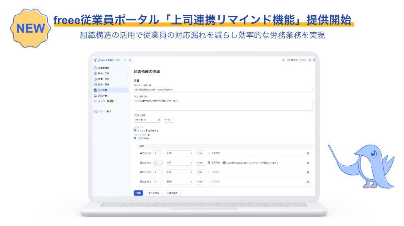Remove the 当日 10:00 reminder row
This screenshot has width=404, height=226.
click(x=308, y=163)
